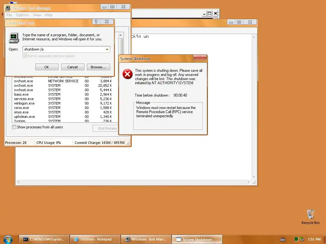Open the File menu in Task Manager
The height and width of the screenshot is (244, 326).
[x=9, y=15]
